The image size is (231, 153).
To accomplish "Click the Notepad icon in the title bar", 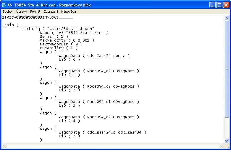I will (4, 5).
